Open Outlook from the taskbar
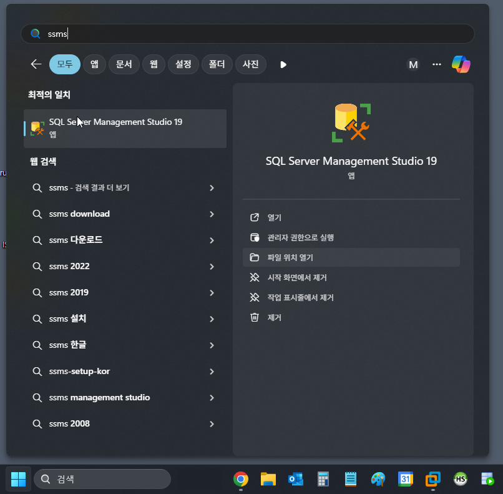Screen dimensions: 503x494 click(296, 479)
